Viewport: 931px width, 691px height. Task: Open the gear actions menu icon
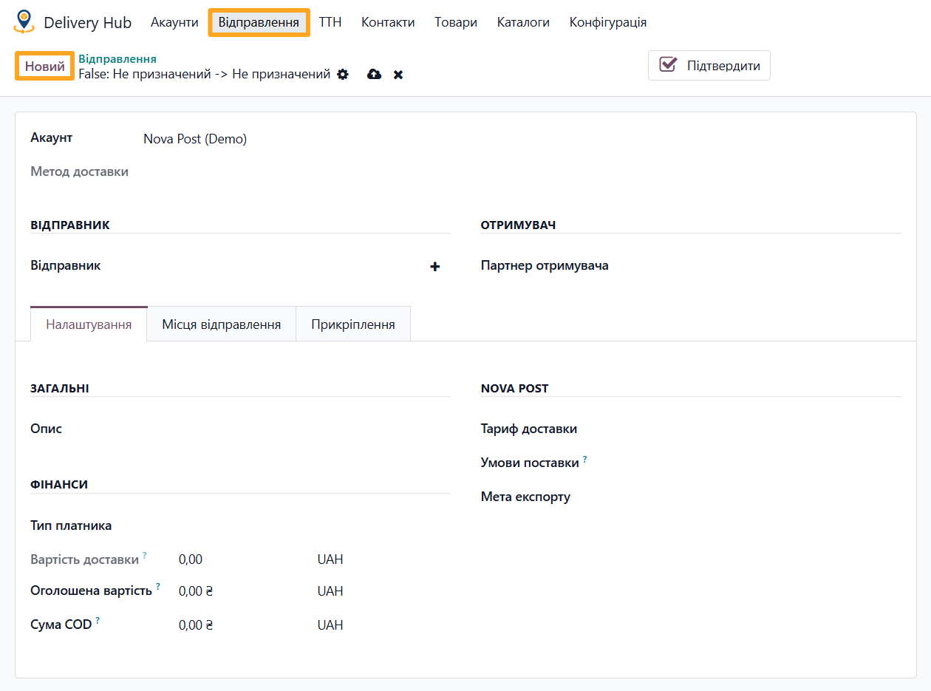coord(343,74)
